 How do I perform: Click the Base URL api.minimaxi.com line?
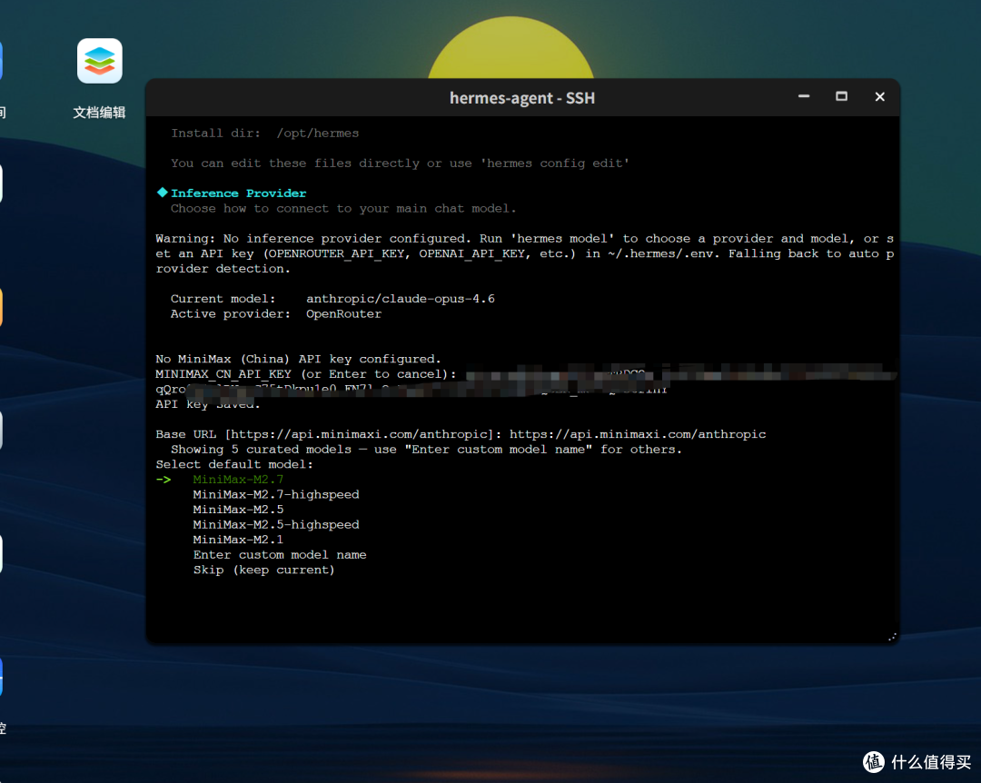[461, 434]
